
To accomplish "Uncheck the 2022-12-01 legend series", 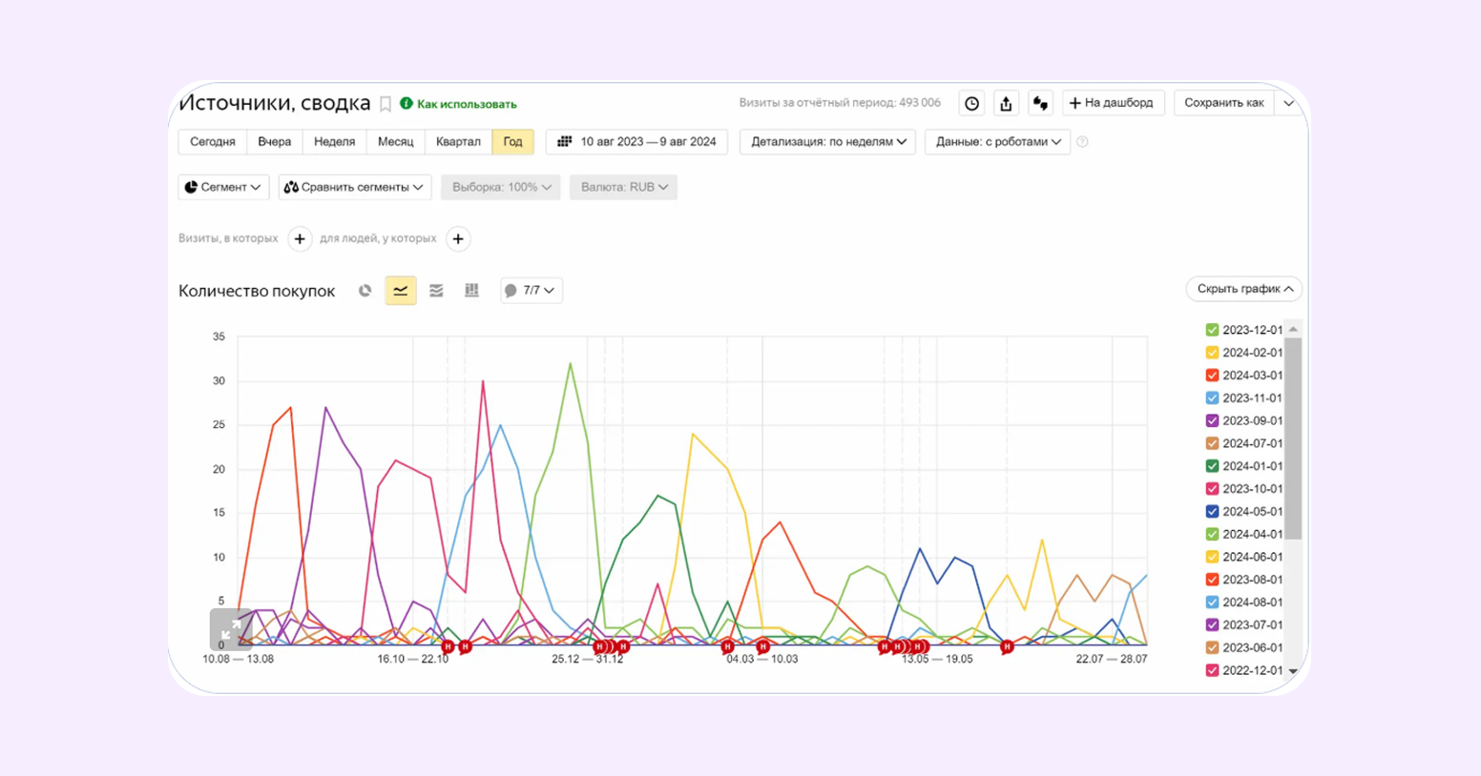I will coord(1212,670).
